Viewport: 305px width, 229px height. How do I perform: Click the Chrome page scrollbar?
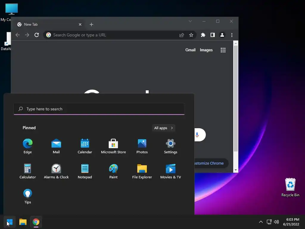click(x=236, y=98)
